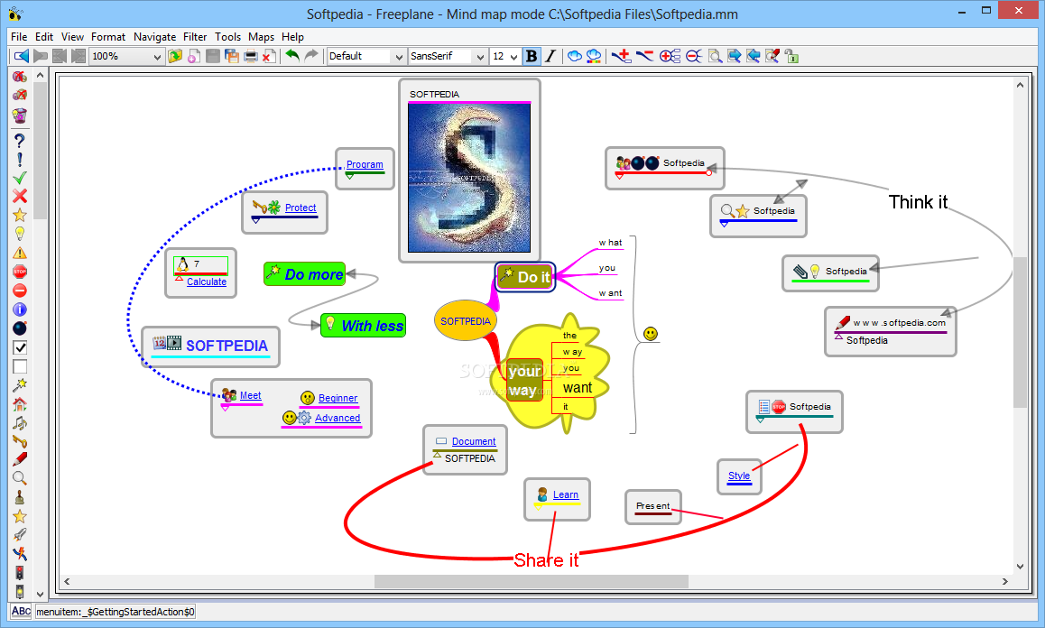Open the Maps menu
This screenshot has width=1045, height=628.
(262, 37)
